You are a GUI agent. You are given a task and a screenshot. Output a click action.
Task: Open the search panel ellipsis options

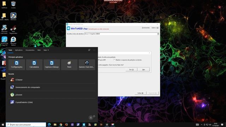(94, 50)
